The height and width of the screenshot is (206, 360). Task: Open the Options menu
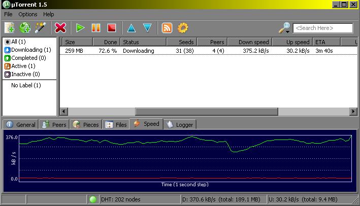pos(28,14)
